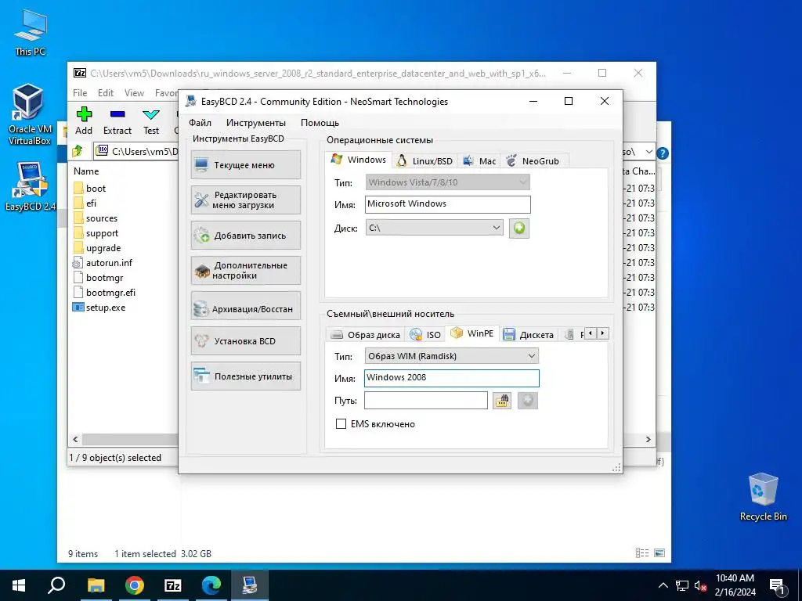Expand the Образ WIM (Ramdisk) type dropdown
The image size is (802, 601).
point(452,356)
